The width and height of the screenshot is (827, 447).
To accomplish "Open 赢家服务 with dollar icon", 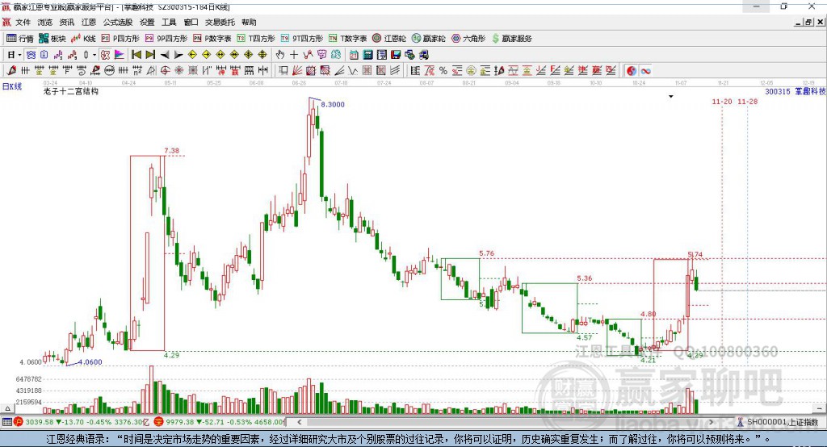I will click(511, 39).
